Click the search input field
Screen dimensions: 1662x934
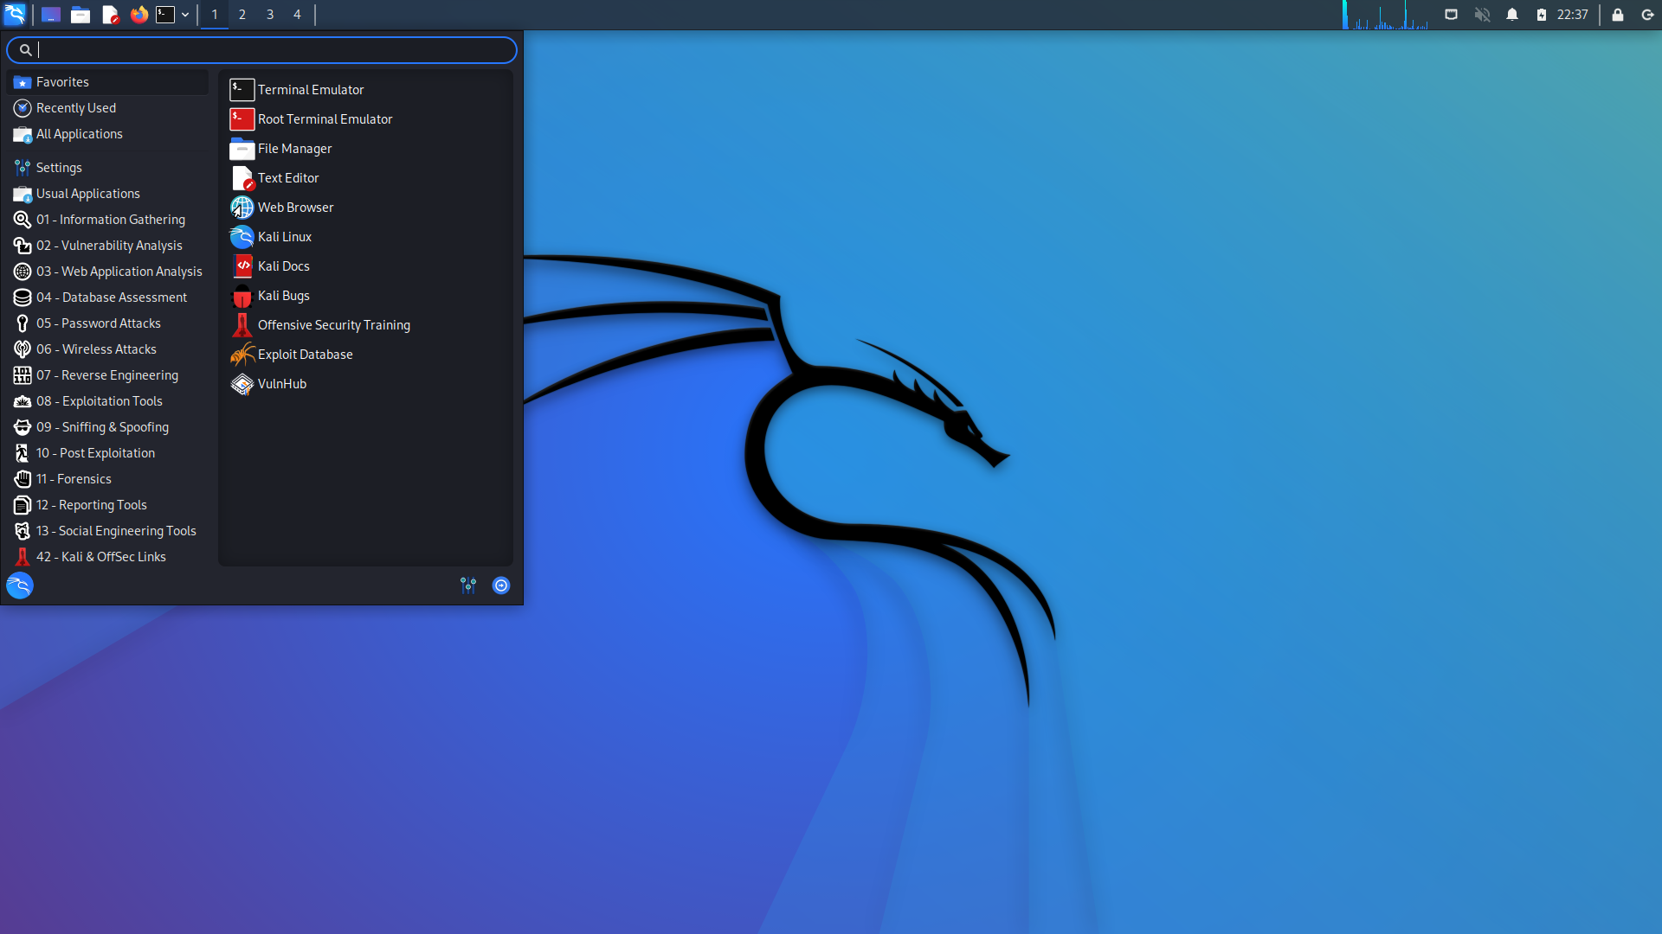pos(261,49)
